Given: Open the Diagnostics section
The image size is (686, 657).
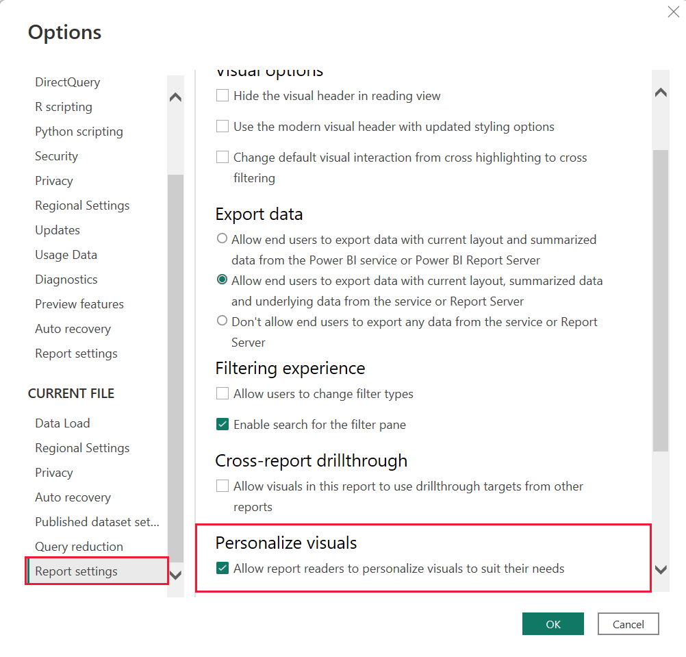Looking at the screenshot, I should pos(66,279).
